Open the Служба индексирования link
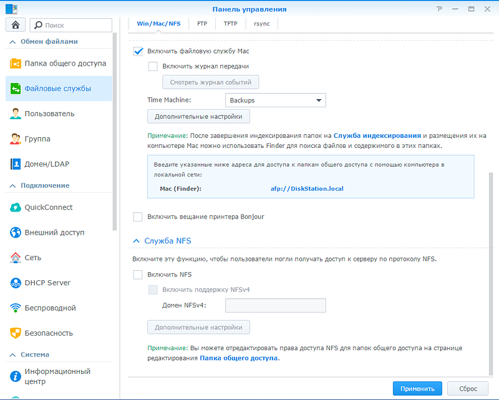The width and height of the screenshot is (499, 400). pyautogui.click(x=377, y=135)
